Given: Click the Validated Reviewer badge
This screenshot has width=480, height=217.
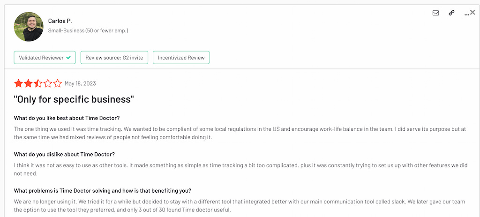Looking at the screenshot, I should (x=45, y=58).
